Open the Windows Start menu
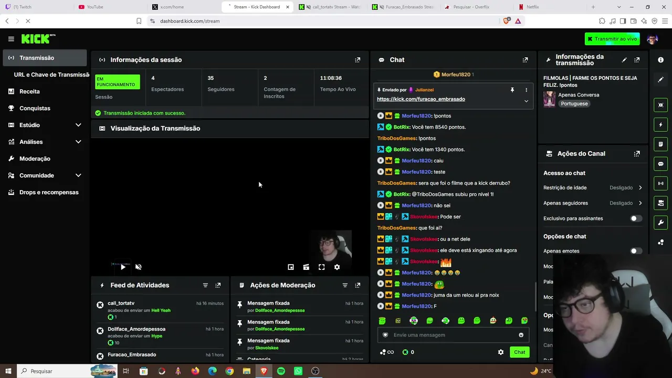 8,371
